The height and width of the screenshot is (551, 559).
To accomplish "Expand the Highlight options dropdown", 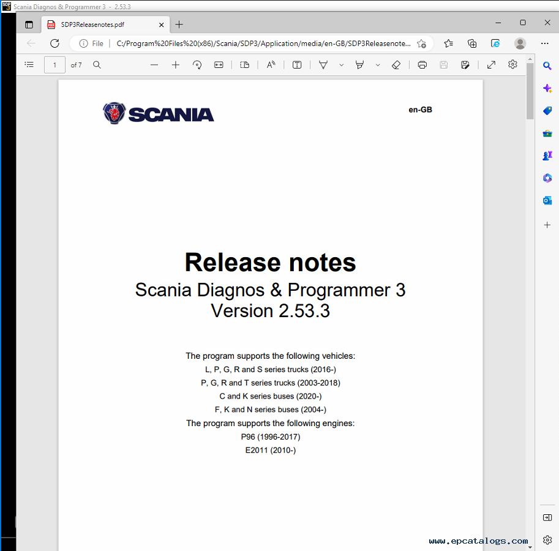I will 378,66.
